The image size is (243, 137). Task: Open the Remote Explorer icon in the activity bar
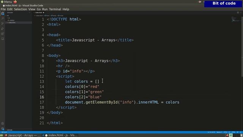point(3,39)
